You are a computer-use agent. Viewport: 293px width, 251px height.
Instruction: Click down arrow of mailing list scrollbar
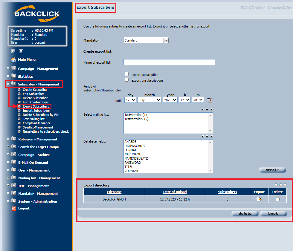coord(210,131)
